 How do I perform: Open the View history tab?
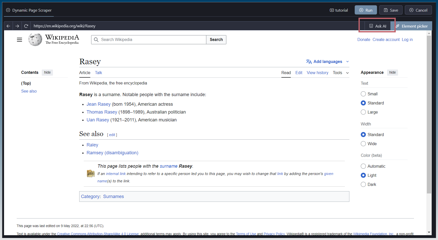(x=317, y=73)
